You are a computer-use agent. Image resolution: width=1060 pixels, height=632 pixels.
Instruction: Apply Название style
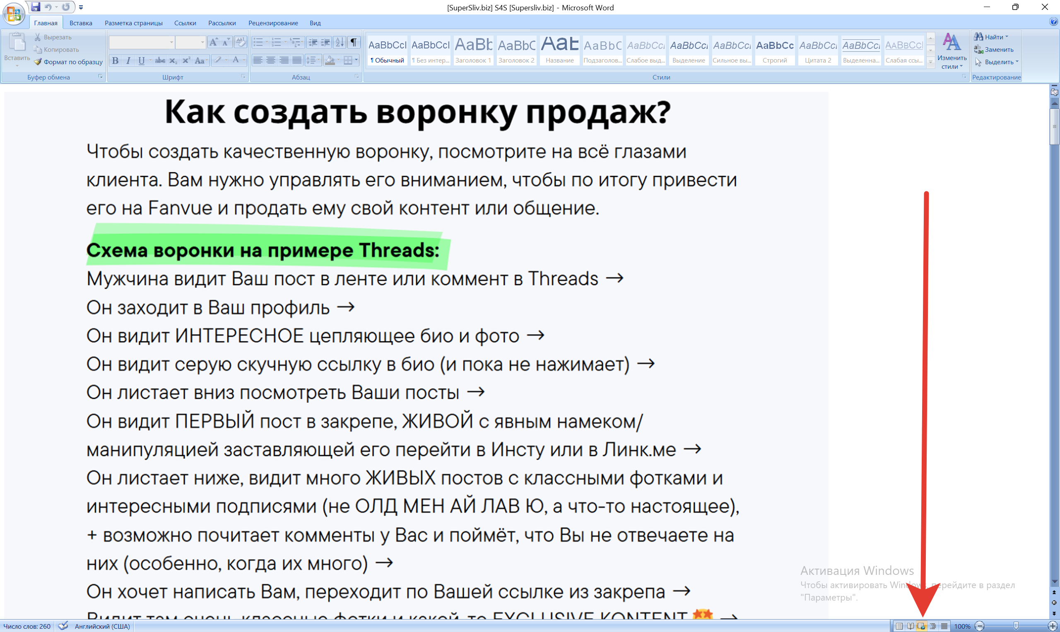tap(559, 50)
